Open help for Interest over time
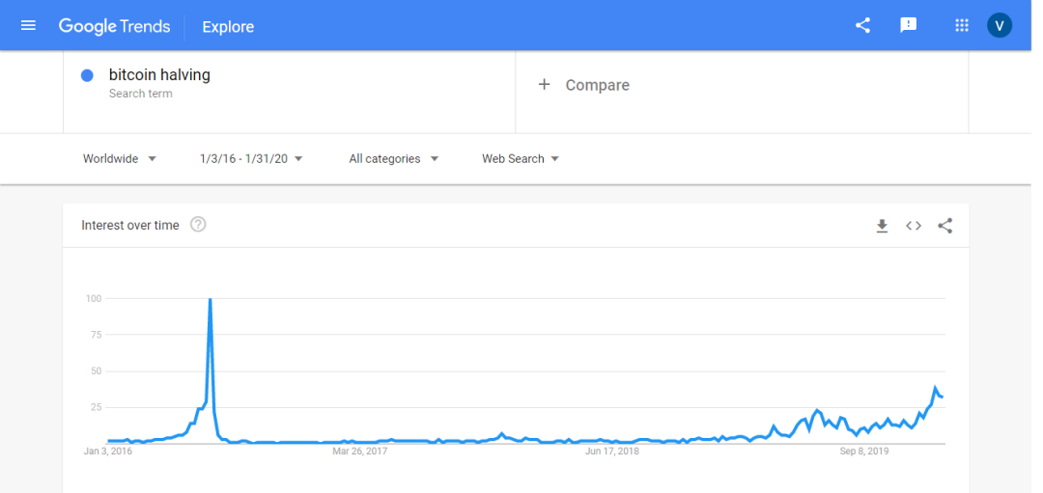1043x493 pixels. [198, 225]
